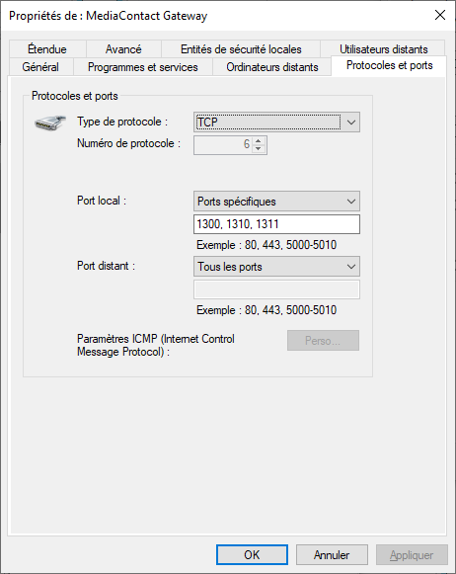The width and height of the screenshot is (456, 574).
Task: Open the Utilisateurs distants tab
Action: point(383,49)
